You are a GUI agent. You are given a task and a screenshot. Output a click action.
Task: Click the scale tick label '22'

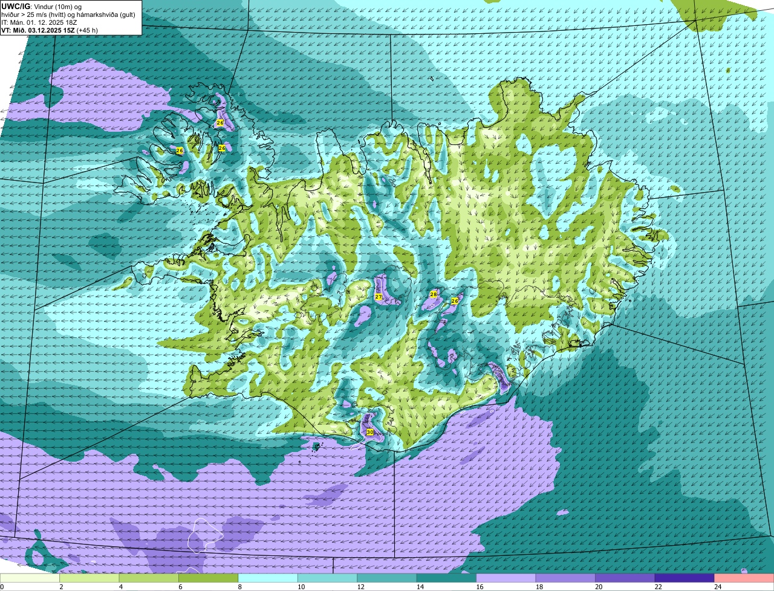point(658,587)
